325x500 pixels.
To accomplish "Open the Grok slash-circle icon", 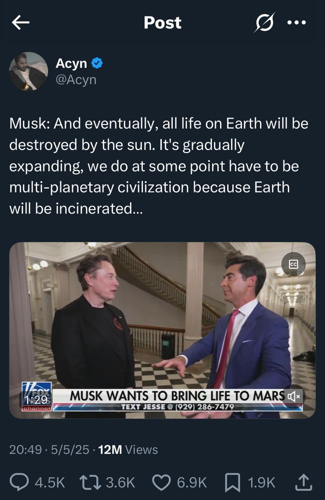I will click(x=265, y=22).
